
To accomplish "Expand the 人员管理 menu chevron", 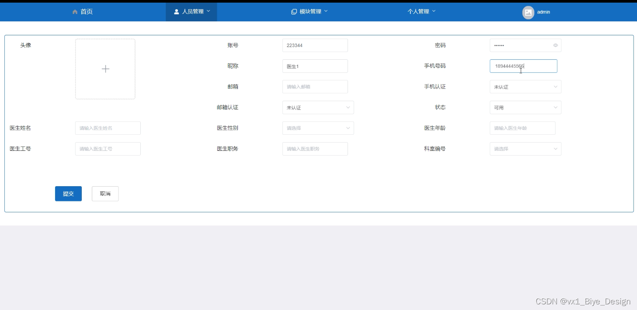I will coord(209,11).
